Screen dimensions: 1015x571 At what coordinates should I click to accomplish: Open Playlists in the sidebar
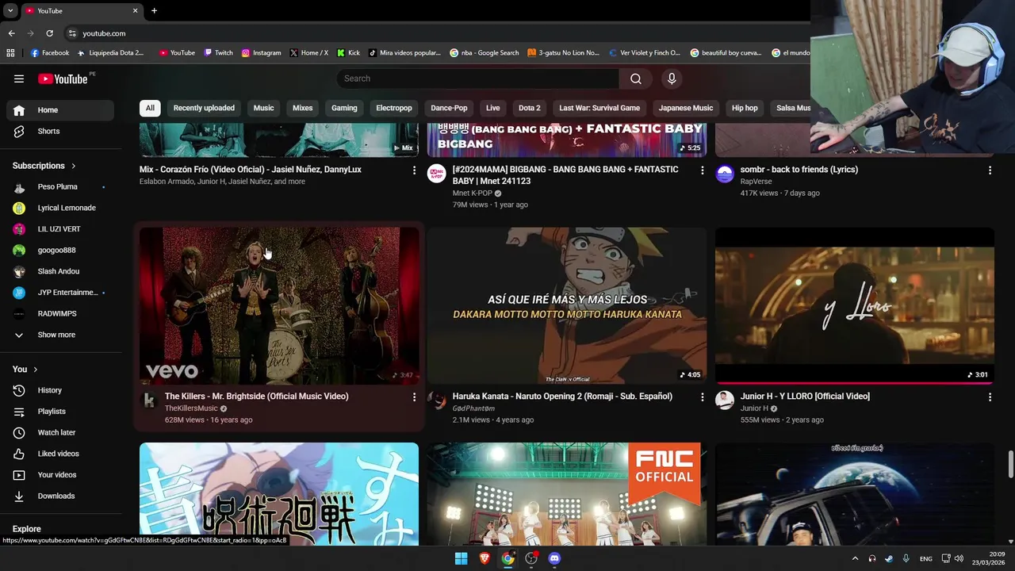60,412
